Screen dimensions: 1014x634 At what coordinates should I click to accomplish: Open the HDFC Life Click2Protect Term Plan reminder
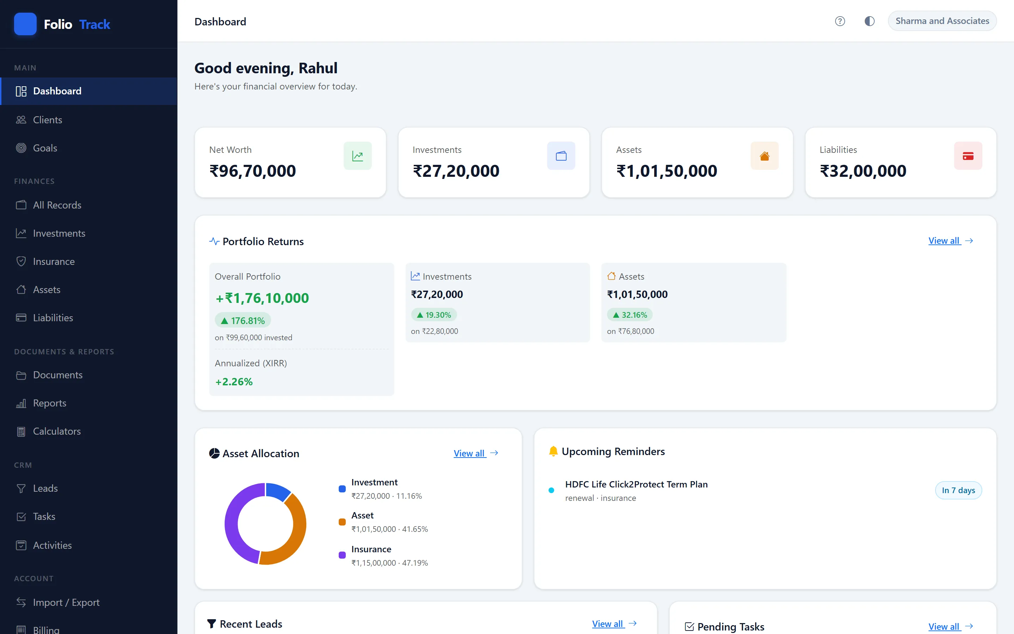coord(765,490)
